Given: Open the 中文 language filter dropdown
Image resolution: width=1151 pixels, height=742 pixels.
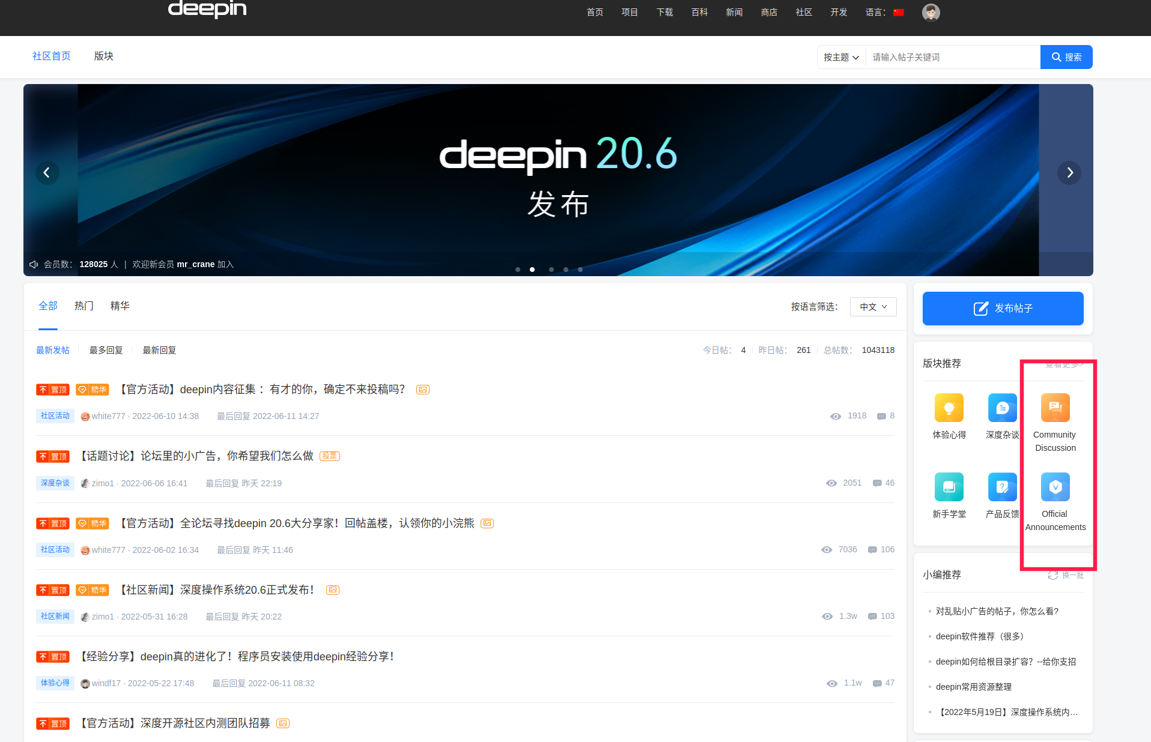Looking at the screenshot, I should (873, 307).
